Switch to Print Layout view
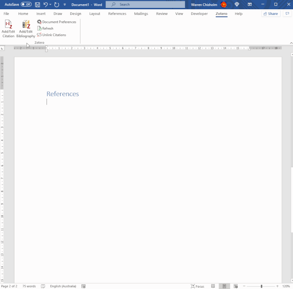Screen dimensions: 293x289 coord(225,286)
